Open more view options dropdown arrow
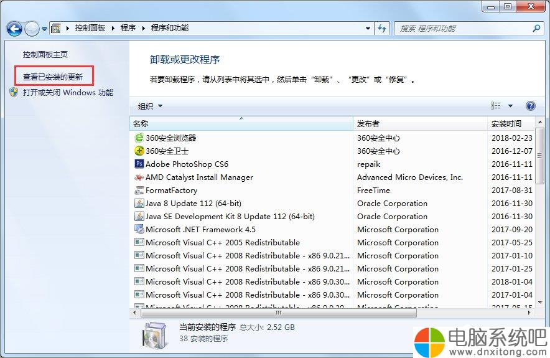The height and width of the screenshot is (358, 550). (x=510, y=106)
